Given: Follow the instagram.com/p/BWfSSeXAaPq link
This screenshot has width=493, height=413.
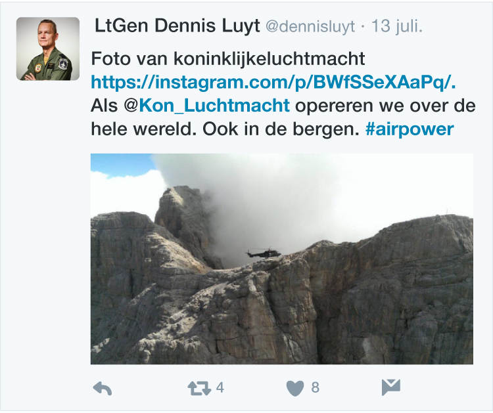Looking at the screenshot, I should [273, 82].
